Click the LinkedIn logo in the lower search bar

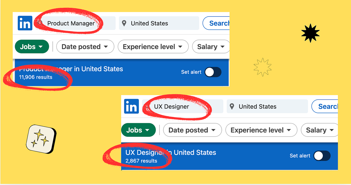[131, 106]
